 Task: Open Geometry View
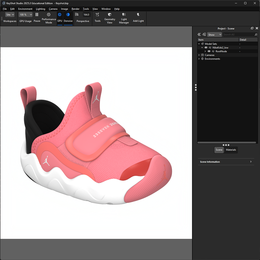tap(110, 18)
